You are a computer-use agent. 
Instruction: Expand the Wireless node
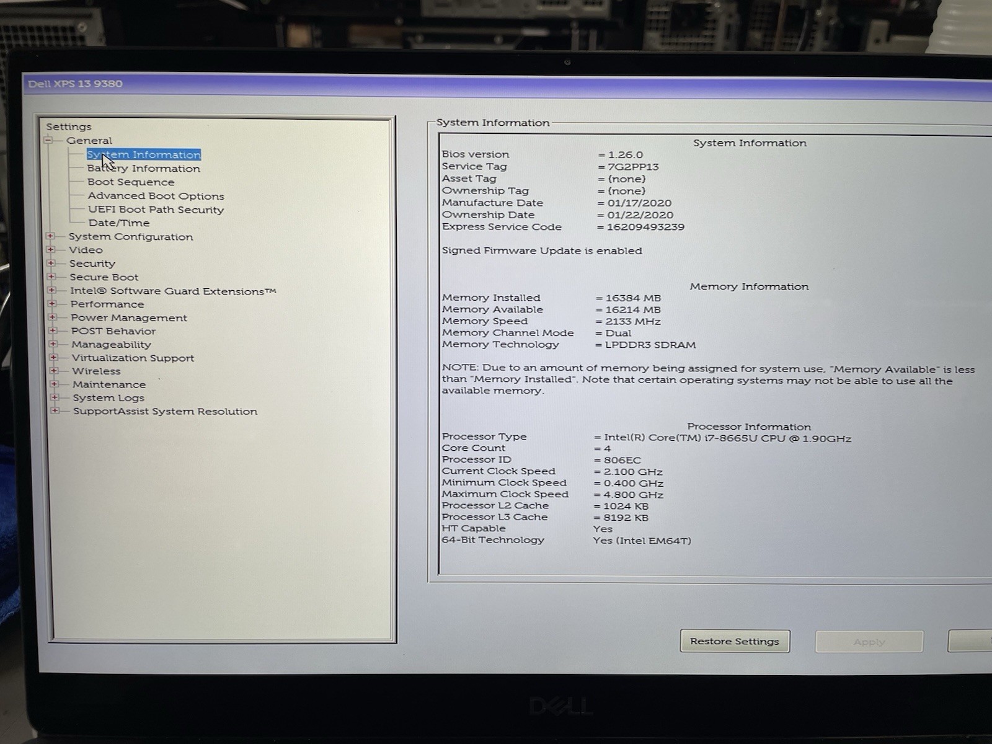point(53,371)
